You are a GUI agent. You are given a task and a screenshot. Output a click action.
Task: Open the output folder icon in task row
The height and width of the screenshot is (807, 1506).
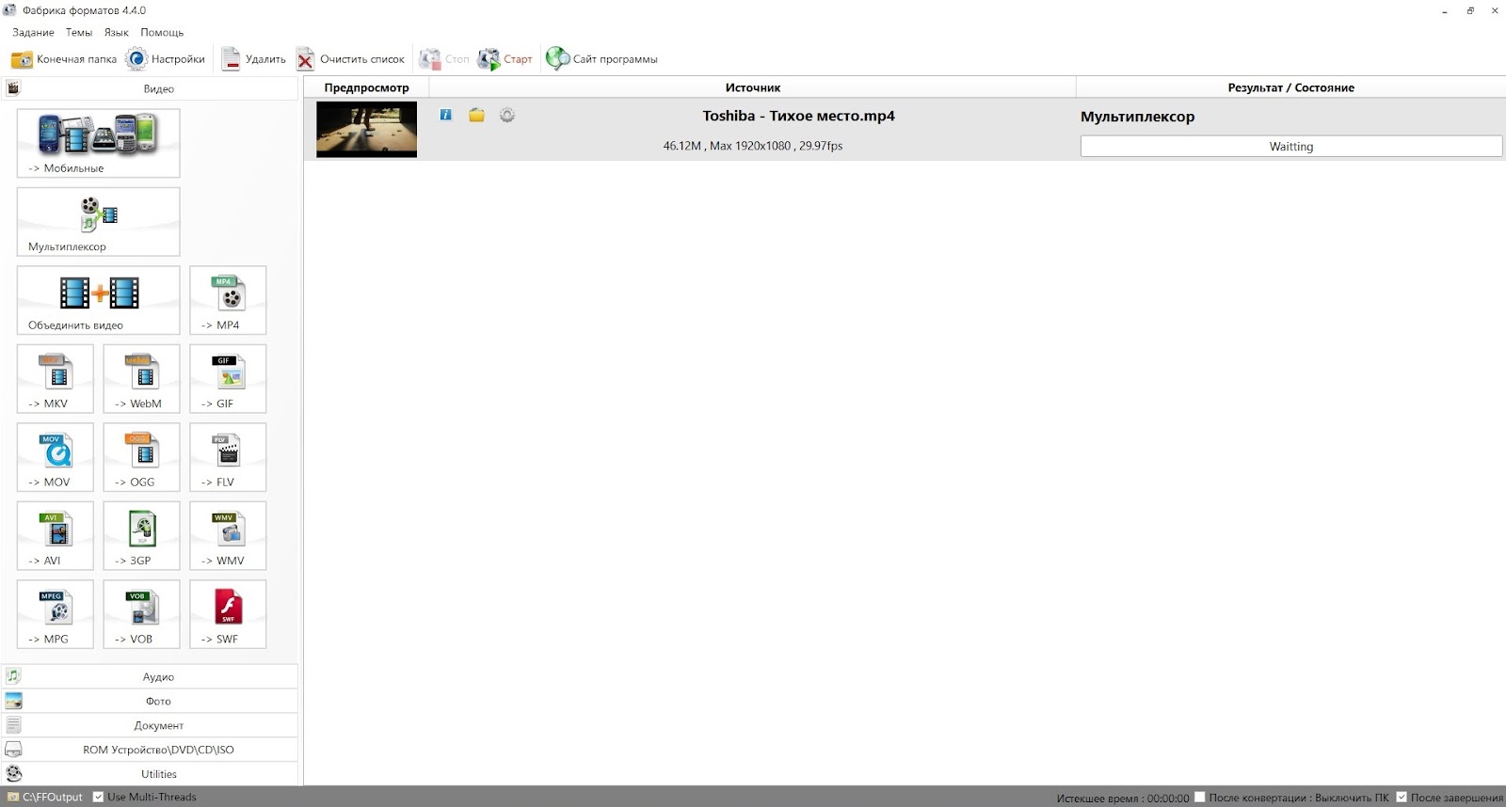476,115
